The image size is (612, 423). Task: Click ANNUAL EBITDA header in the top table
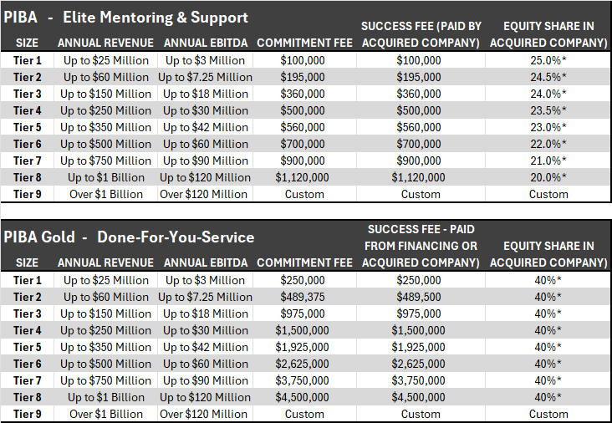click(x=206, y=43)
